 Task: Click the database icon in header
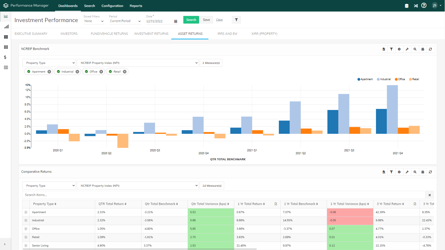tap(407, 6)
